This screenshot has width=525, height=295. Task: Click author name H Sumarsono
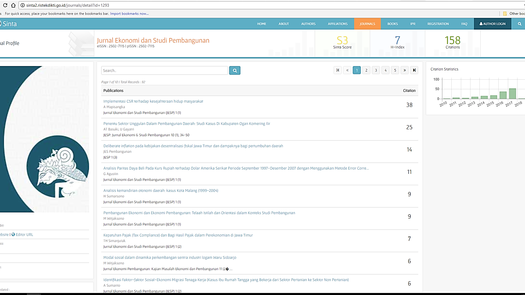point(114,196)
